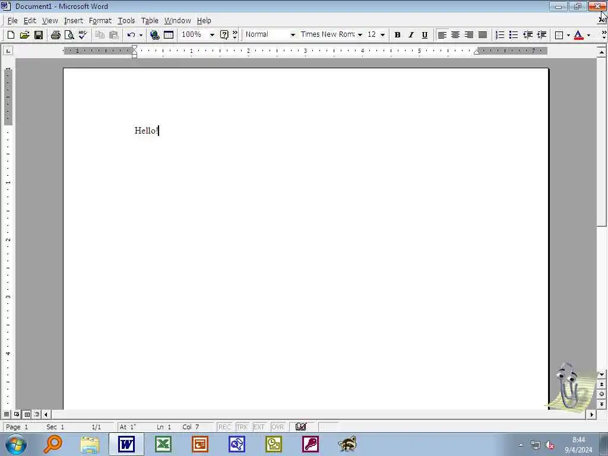Open Excel from the taskbar
This screenshot has width=608, height=456.
pyautogui.click(x=163, y=444)
